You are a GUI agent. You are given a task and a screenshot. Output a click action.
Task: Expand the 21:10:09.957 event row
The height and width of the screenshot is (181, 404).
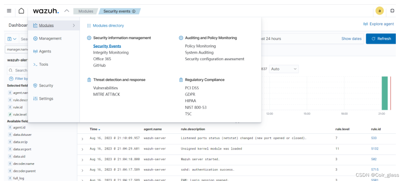(82, 139)
